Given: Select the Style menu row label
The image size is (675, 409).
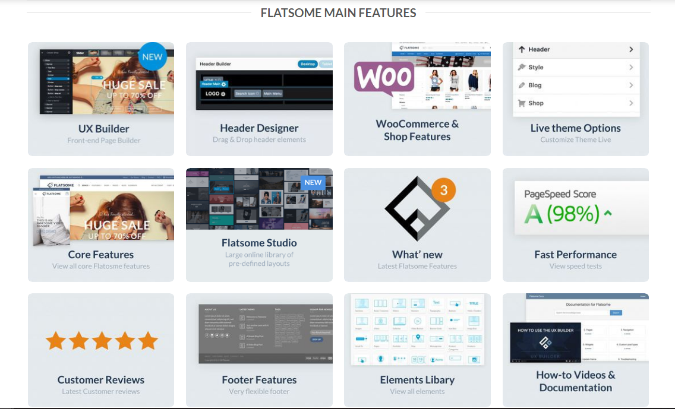Looking at the screenshot, I should click(536, 67).
